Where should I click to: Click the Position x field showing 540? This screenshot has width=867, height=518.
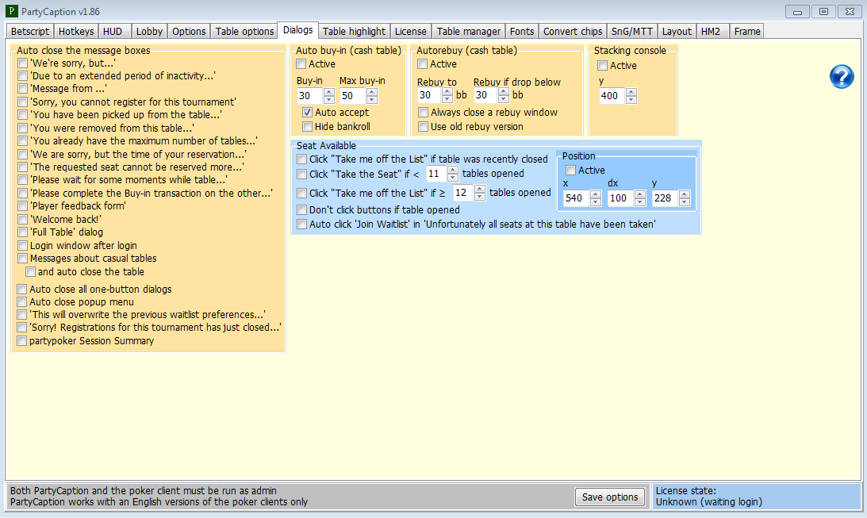[x=577, y=198]
